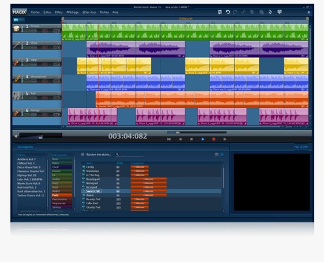Click the drum instrument icon of track 1
The height and width of the screenshot is (262, 324).
[x=16, y=29]
